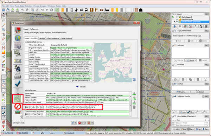
Task: Delete selected layer via Layers trash icon
Action: [x=206, y=26]
